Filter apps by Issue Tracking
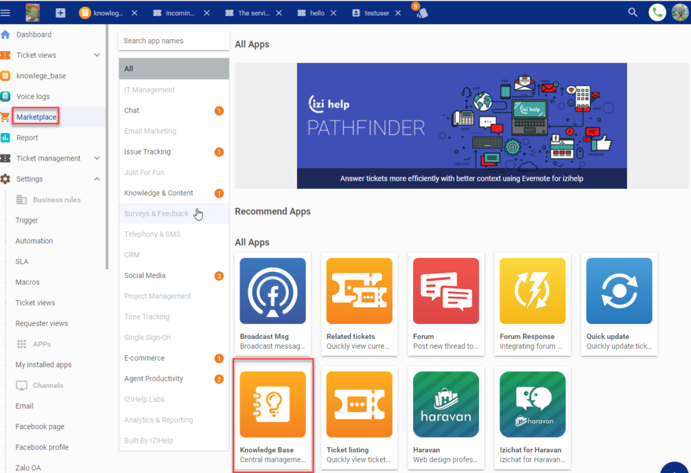Viewport: 691px width, 473px height. tap(173, 152)
